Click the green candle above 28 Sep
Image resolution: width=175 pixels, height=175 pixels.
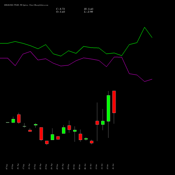(64, 131)
